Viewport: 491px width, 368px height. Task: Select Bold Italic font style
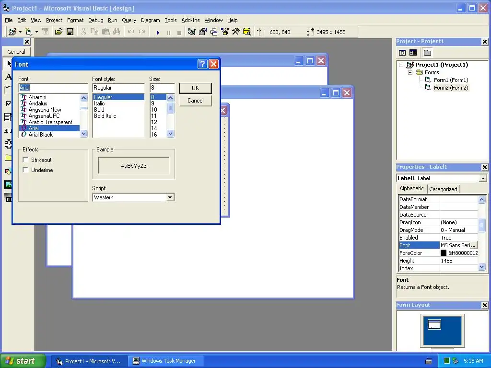coord(105,116)
